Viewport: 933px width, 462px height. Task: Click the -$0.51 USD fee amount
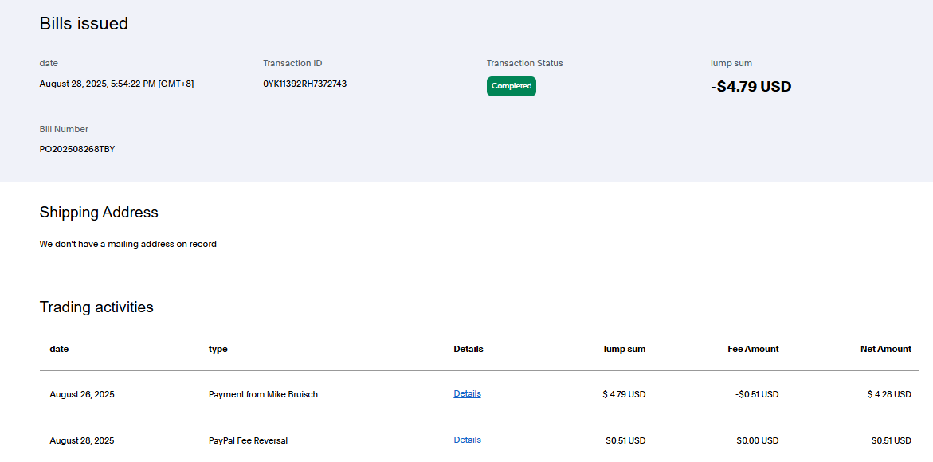[757, 394]
